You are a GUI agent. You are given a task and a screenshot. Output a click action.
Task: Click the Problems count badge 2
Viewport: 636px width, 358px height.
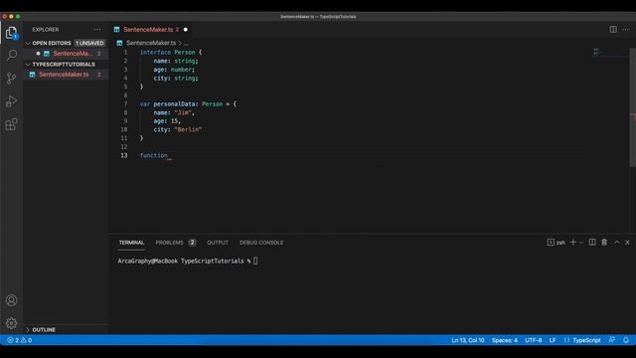tap(192, 243)
